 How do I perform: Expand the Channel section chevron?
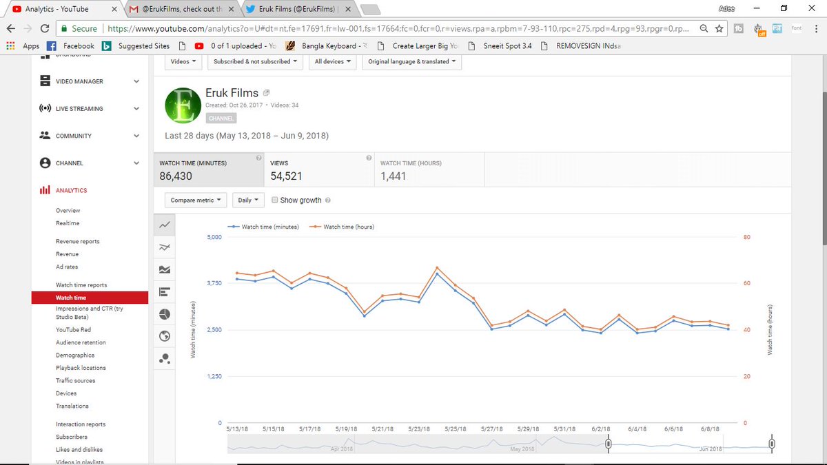pyautogui.click(x=136, y=163)
